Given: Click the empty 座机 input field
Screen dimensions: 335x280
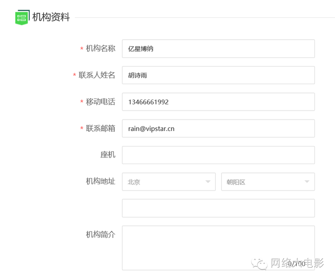Looking at the screenshot, I should 218,155.
